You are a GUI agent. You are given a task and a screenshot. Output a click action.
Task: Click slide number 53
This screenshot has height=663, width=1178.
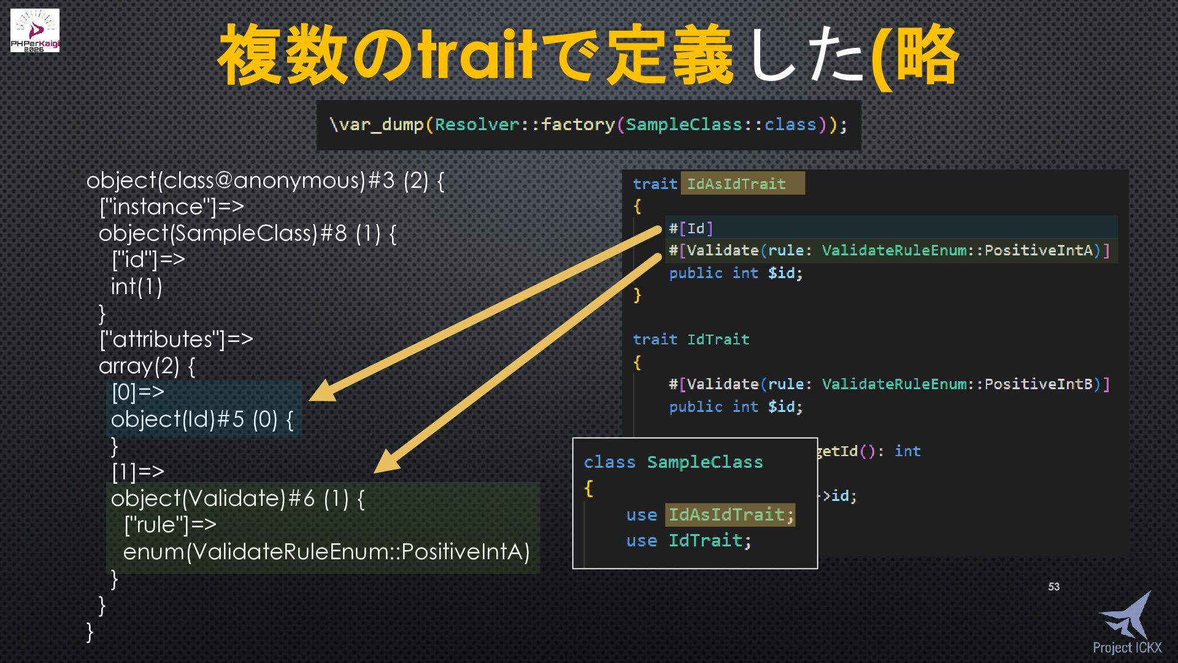[1053, 587]
